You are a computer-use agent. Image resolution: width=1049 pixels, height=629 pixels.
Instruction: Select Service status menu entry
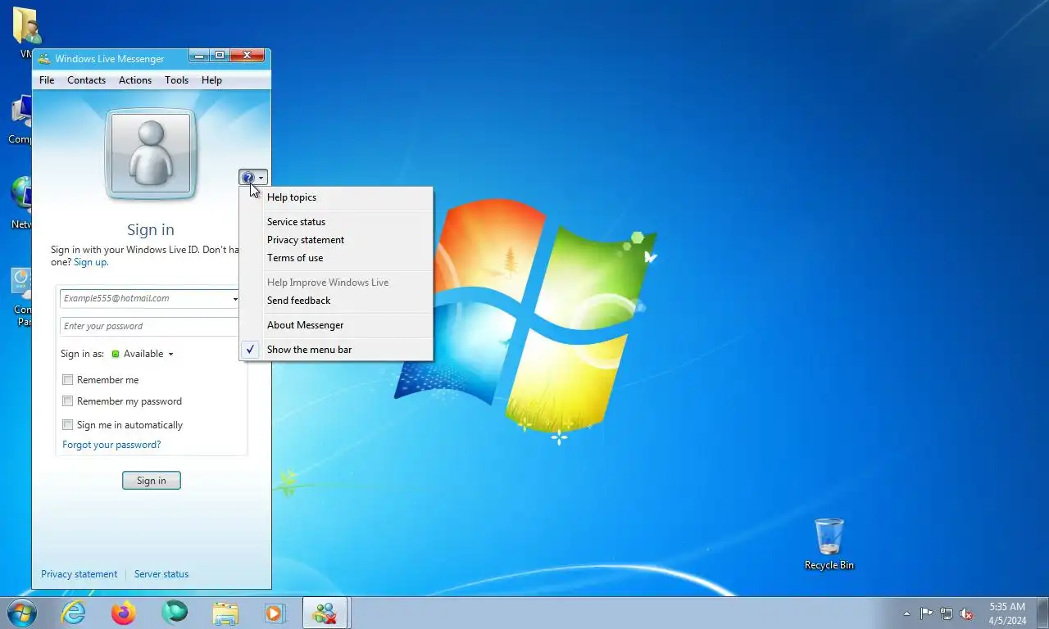[x=336, y=222]
